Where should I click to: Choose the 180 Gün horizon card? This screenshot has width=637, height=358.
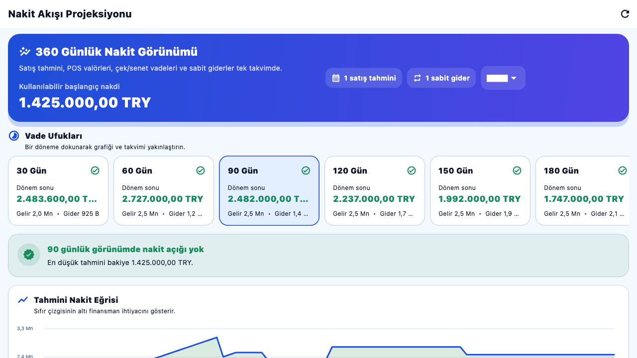pyautogui.click(x=582, y=191)
